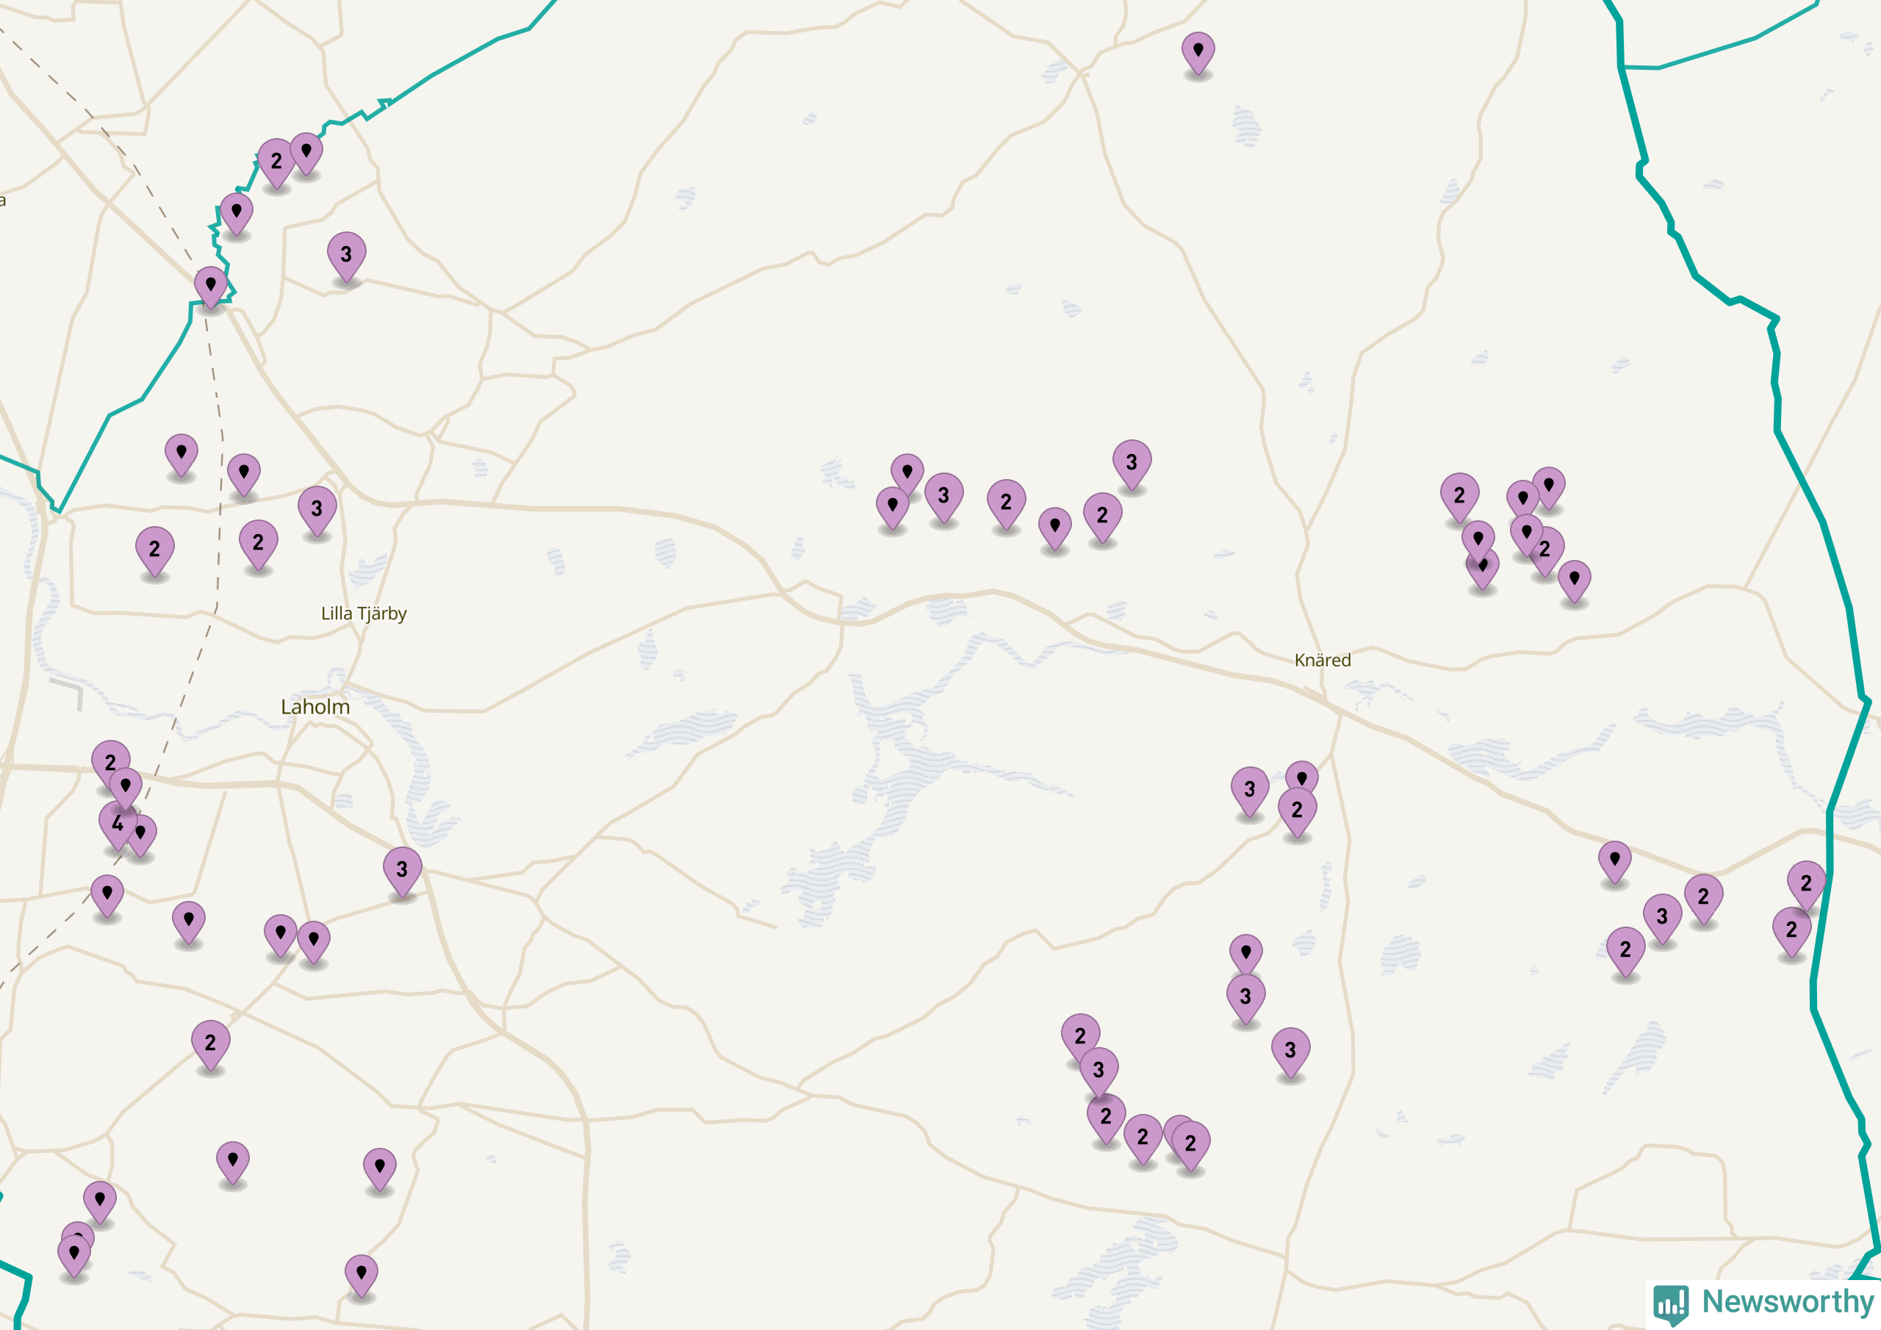Click the 3 cluster southeast of Laholm
Image resolution: width=1881 pixels, height=1330 pixels.
coord(401,869)
